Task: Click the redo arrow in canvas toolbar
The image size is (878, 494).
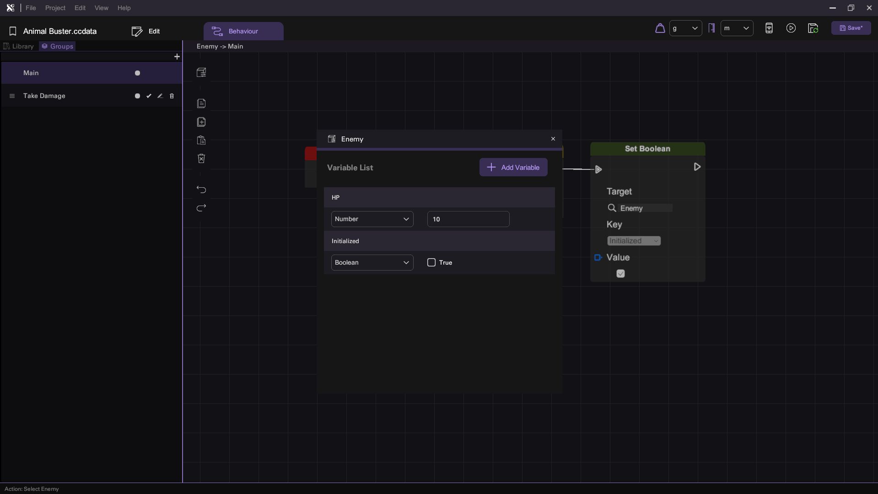Action: (x=201, y=208)
